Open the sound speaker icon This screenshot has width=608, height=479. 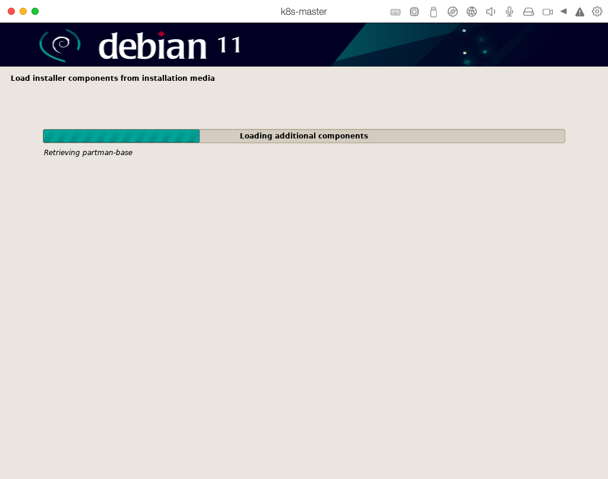490,12
